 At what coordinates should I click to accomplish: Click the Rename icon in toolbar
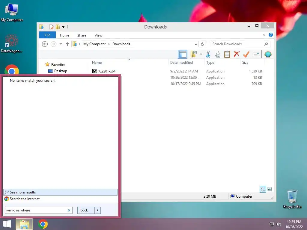(256, 54)
